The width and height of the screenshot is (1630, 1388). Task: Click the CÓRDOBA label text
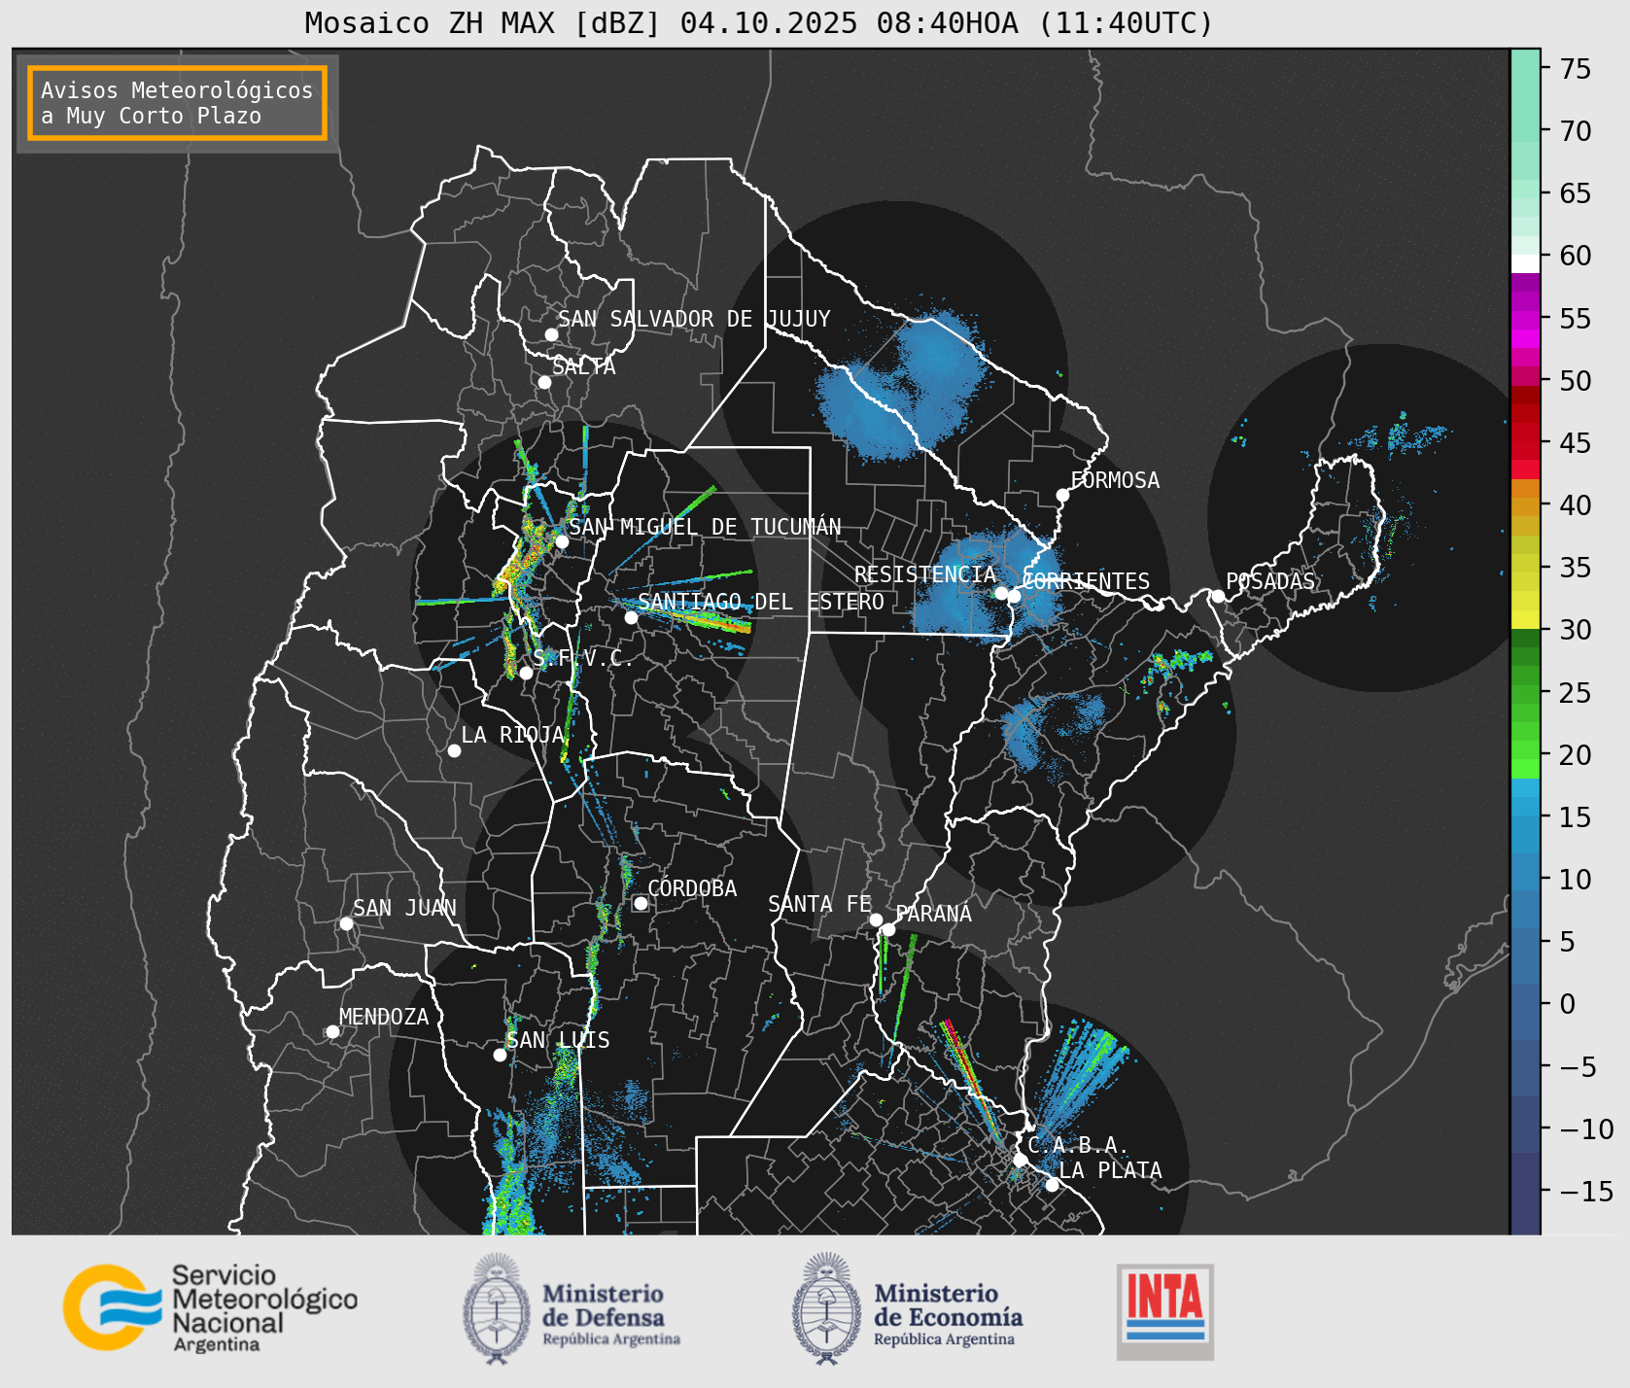[692, 888]
